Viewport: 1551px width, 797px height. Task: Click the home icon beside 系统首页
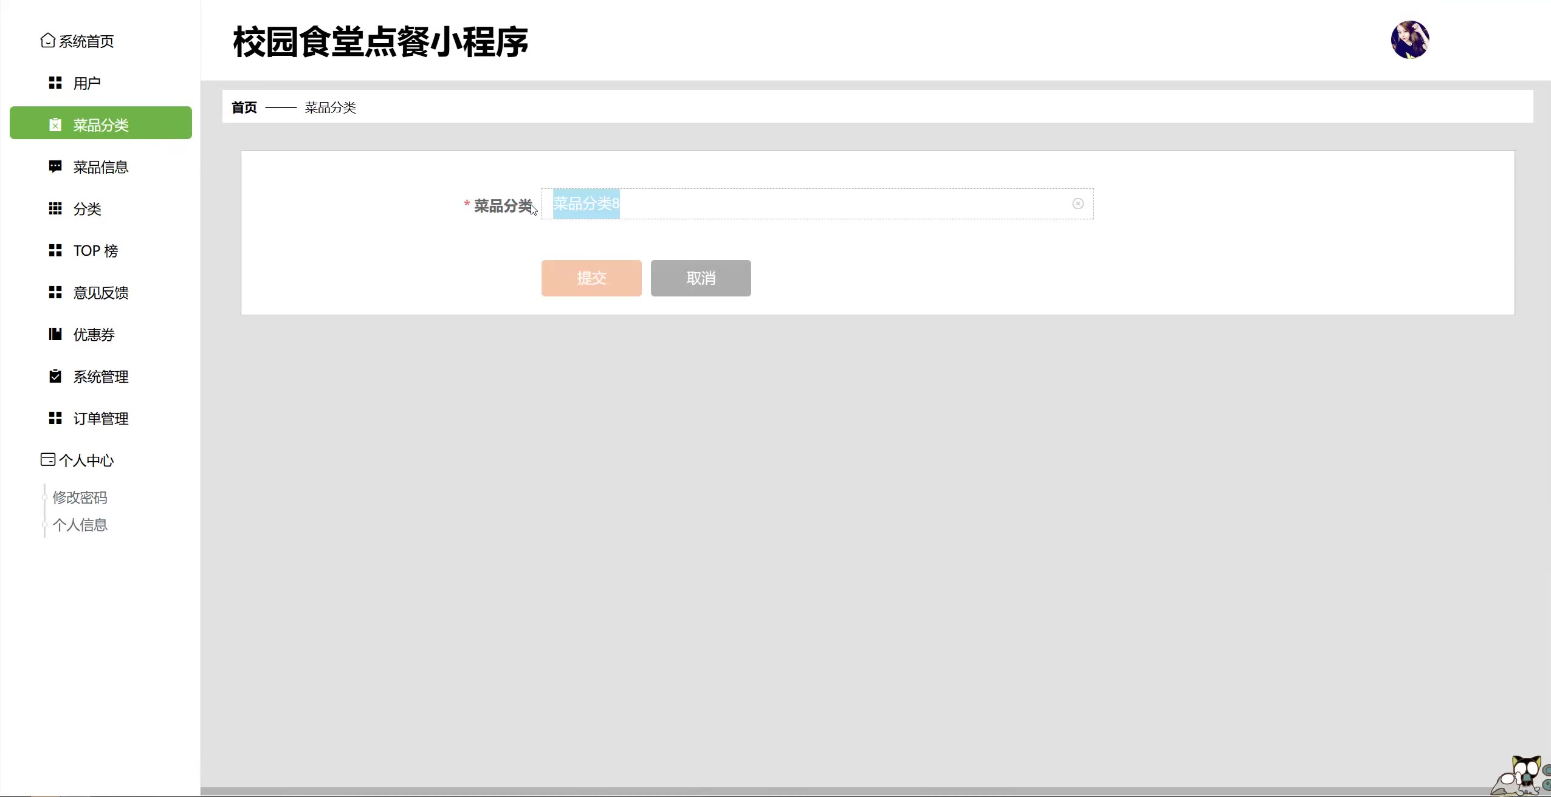pyautogui.click(x=47, y=41)
